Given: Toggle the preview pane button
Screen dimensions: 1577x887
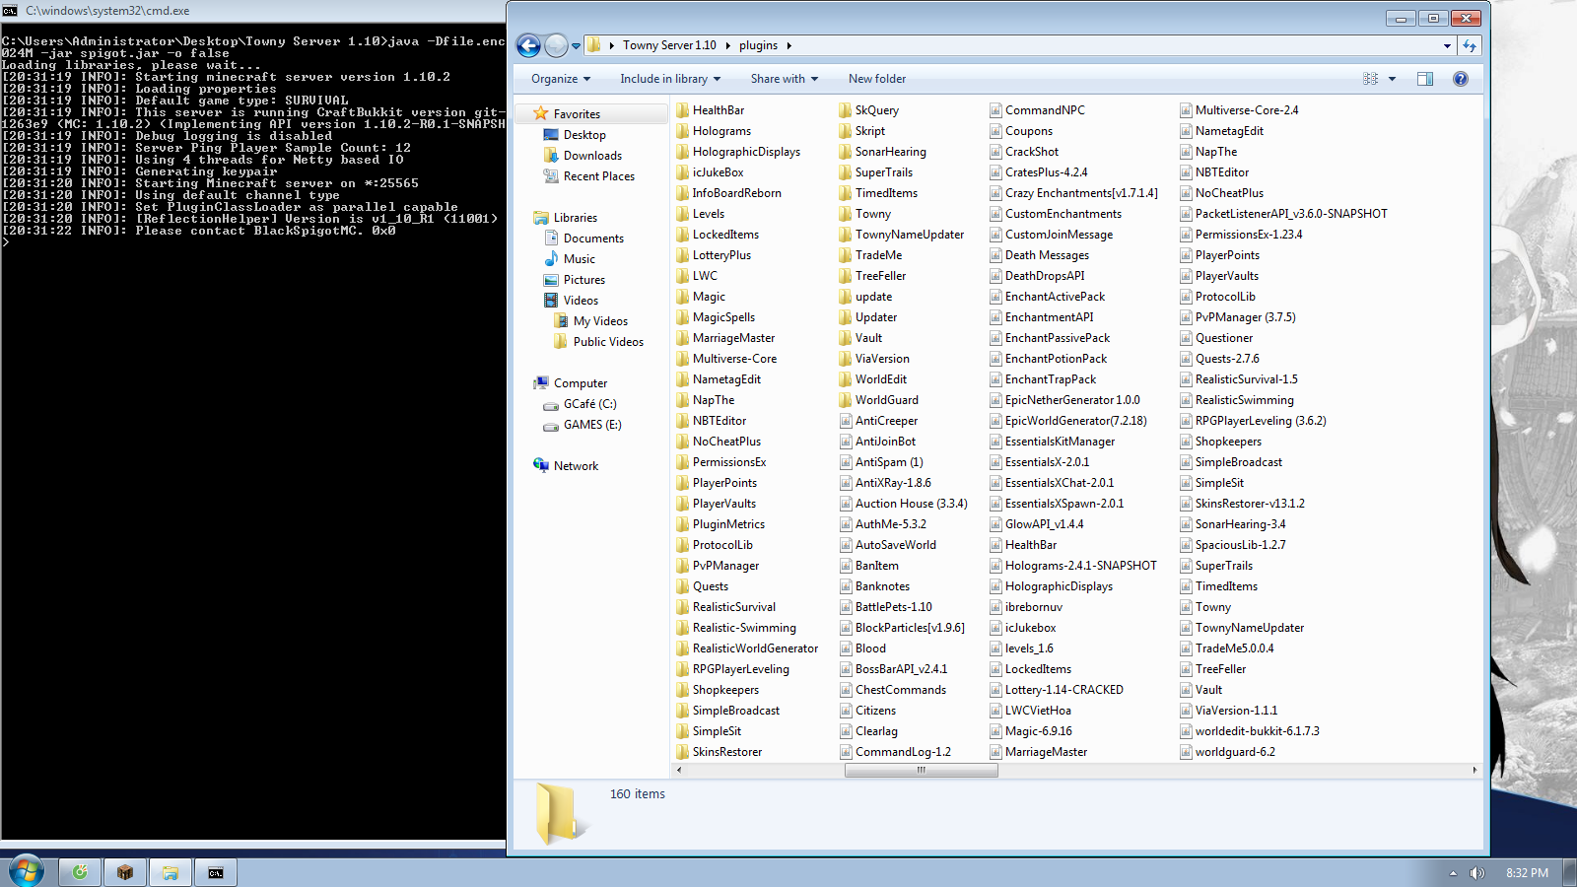Looking at the screenshot, I should click(1425, 79).
